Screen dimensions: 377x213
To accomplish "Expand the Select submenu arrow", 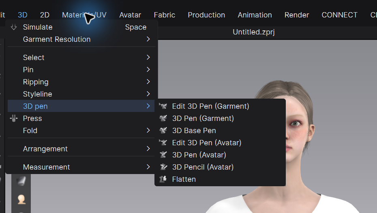I will pyautogui.click(x=148, y=57).
